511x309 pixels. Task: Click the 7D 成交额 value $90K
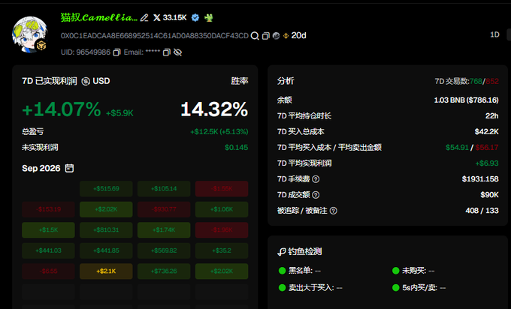pos(489,195)
